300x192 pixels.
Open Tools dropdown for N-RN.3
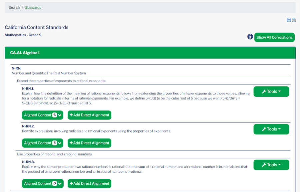click(271, 165)
